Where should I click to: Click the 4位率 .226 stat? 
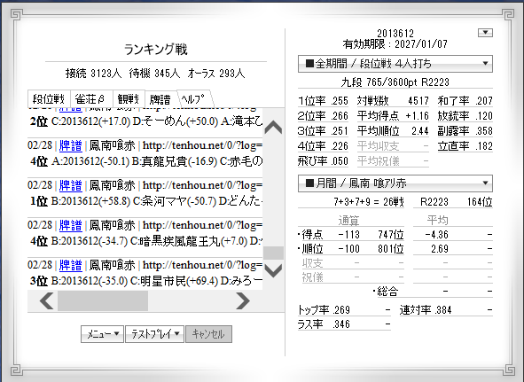coord(323,146)
